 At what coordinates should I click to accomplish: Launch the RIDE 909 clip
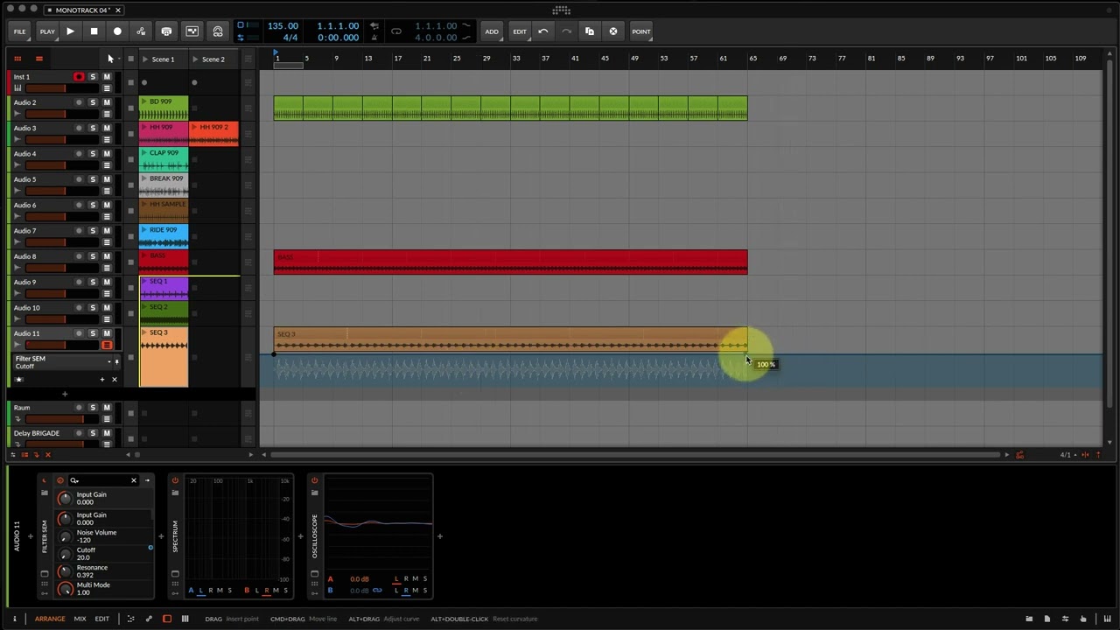[x=145, y=230]
